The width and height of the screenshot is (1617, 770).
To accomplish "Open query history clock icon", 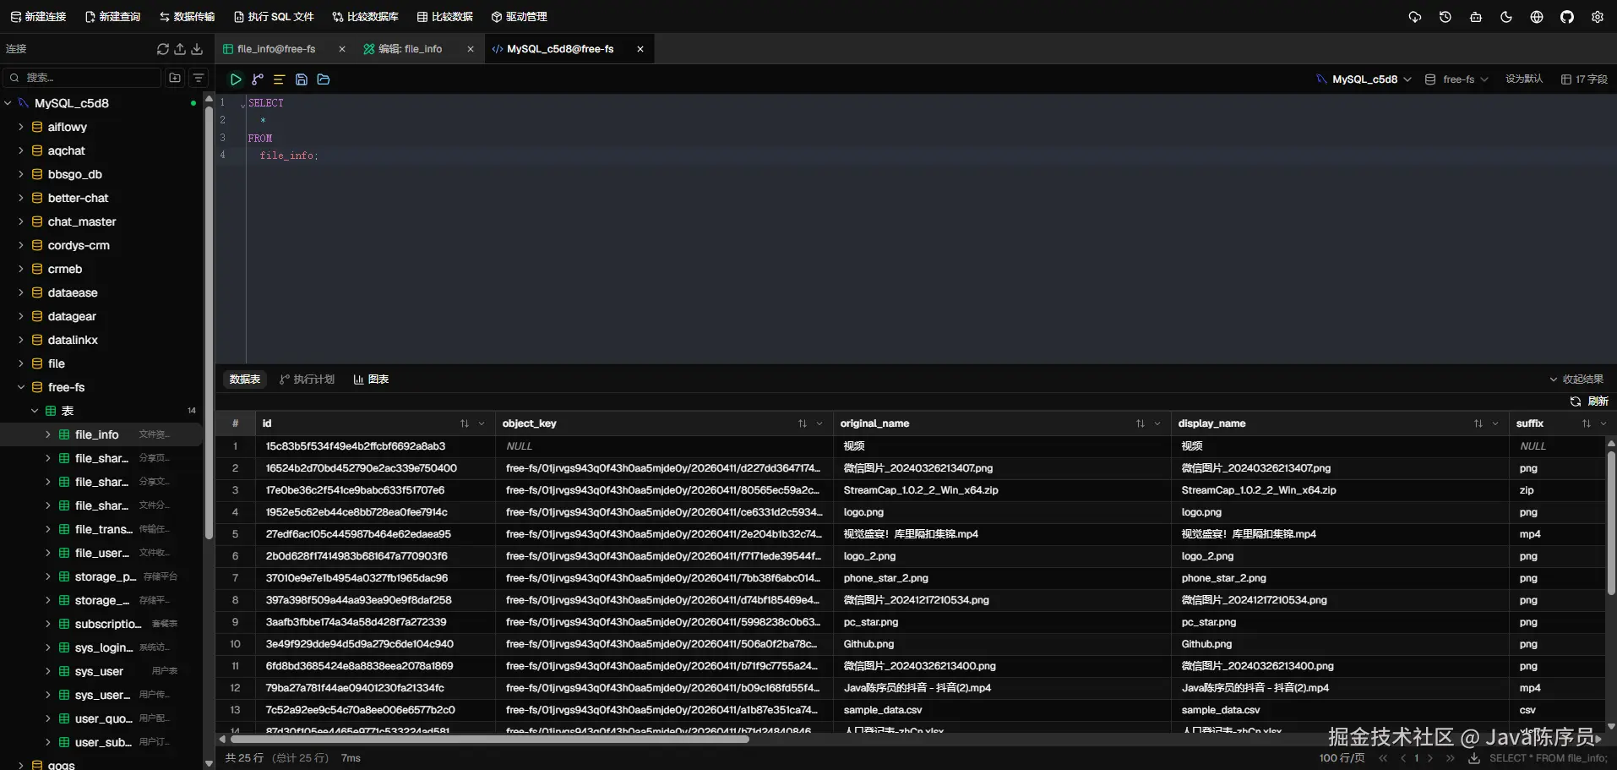I will pyautogui.click(x=1445, y=17).
